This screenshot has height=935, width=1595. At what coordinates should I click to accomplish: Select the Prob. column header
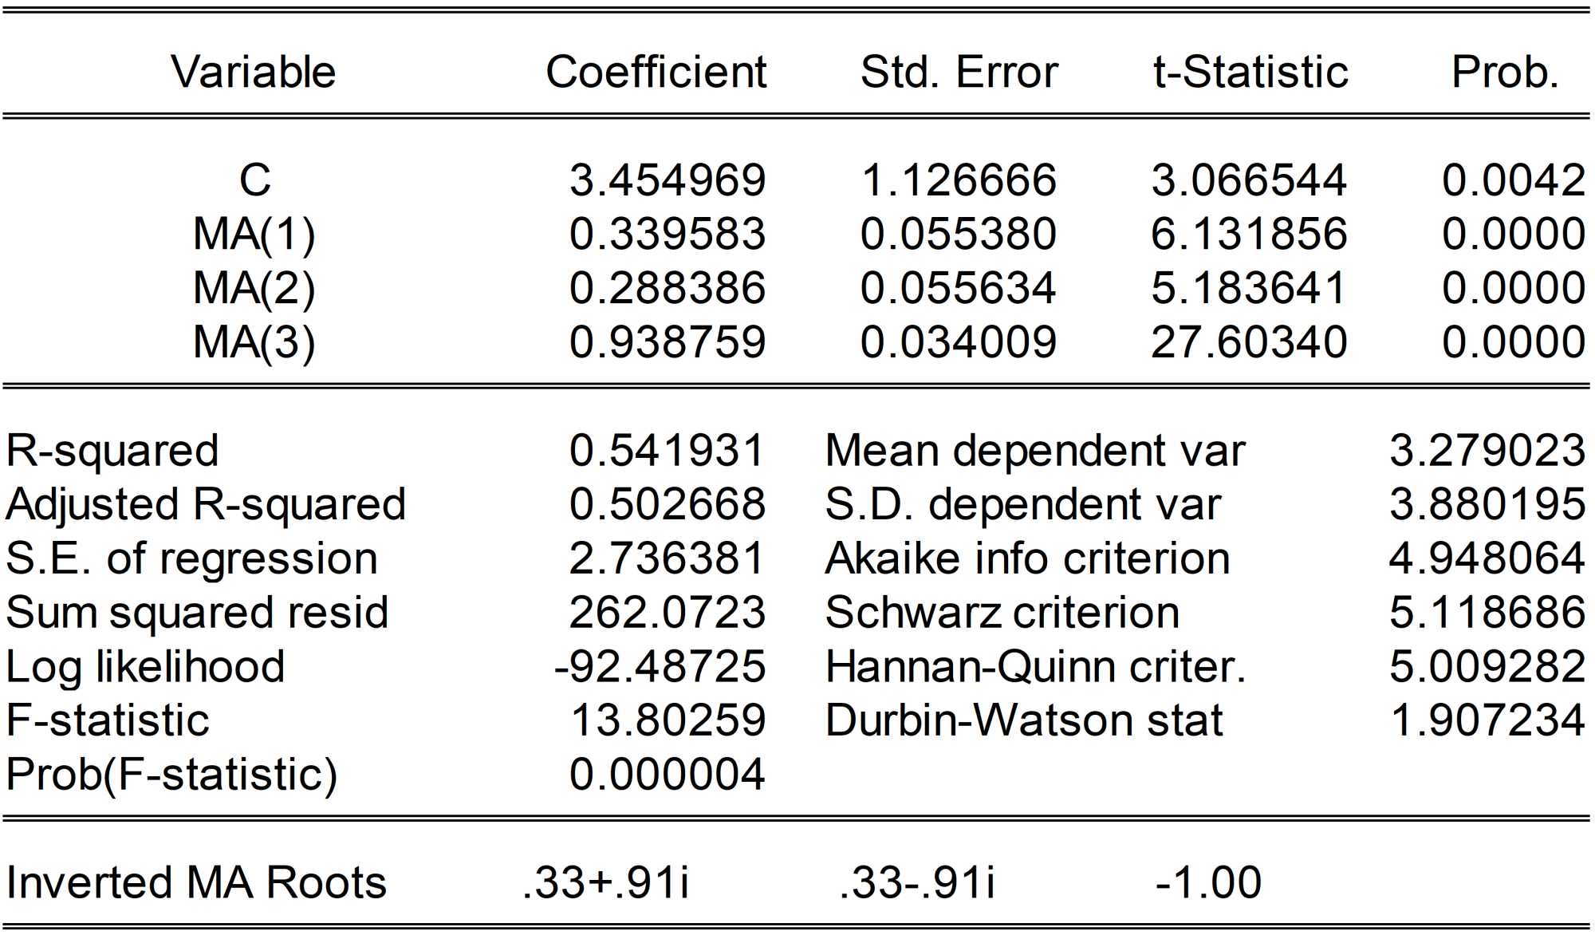pyautogui.click(x=1505, y=72)
